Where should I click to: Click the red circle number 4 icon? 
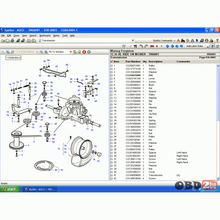tap(84, 52)
